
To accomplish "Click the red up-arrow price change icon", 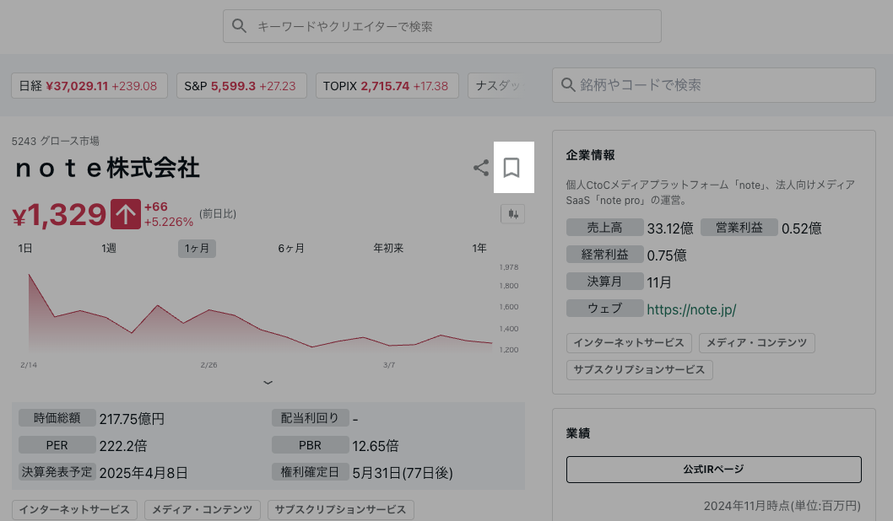I will [x=125, y=214].
